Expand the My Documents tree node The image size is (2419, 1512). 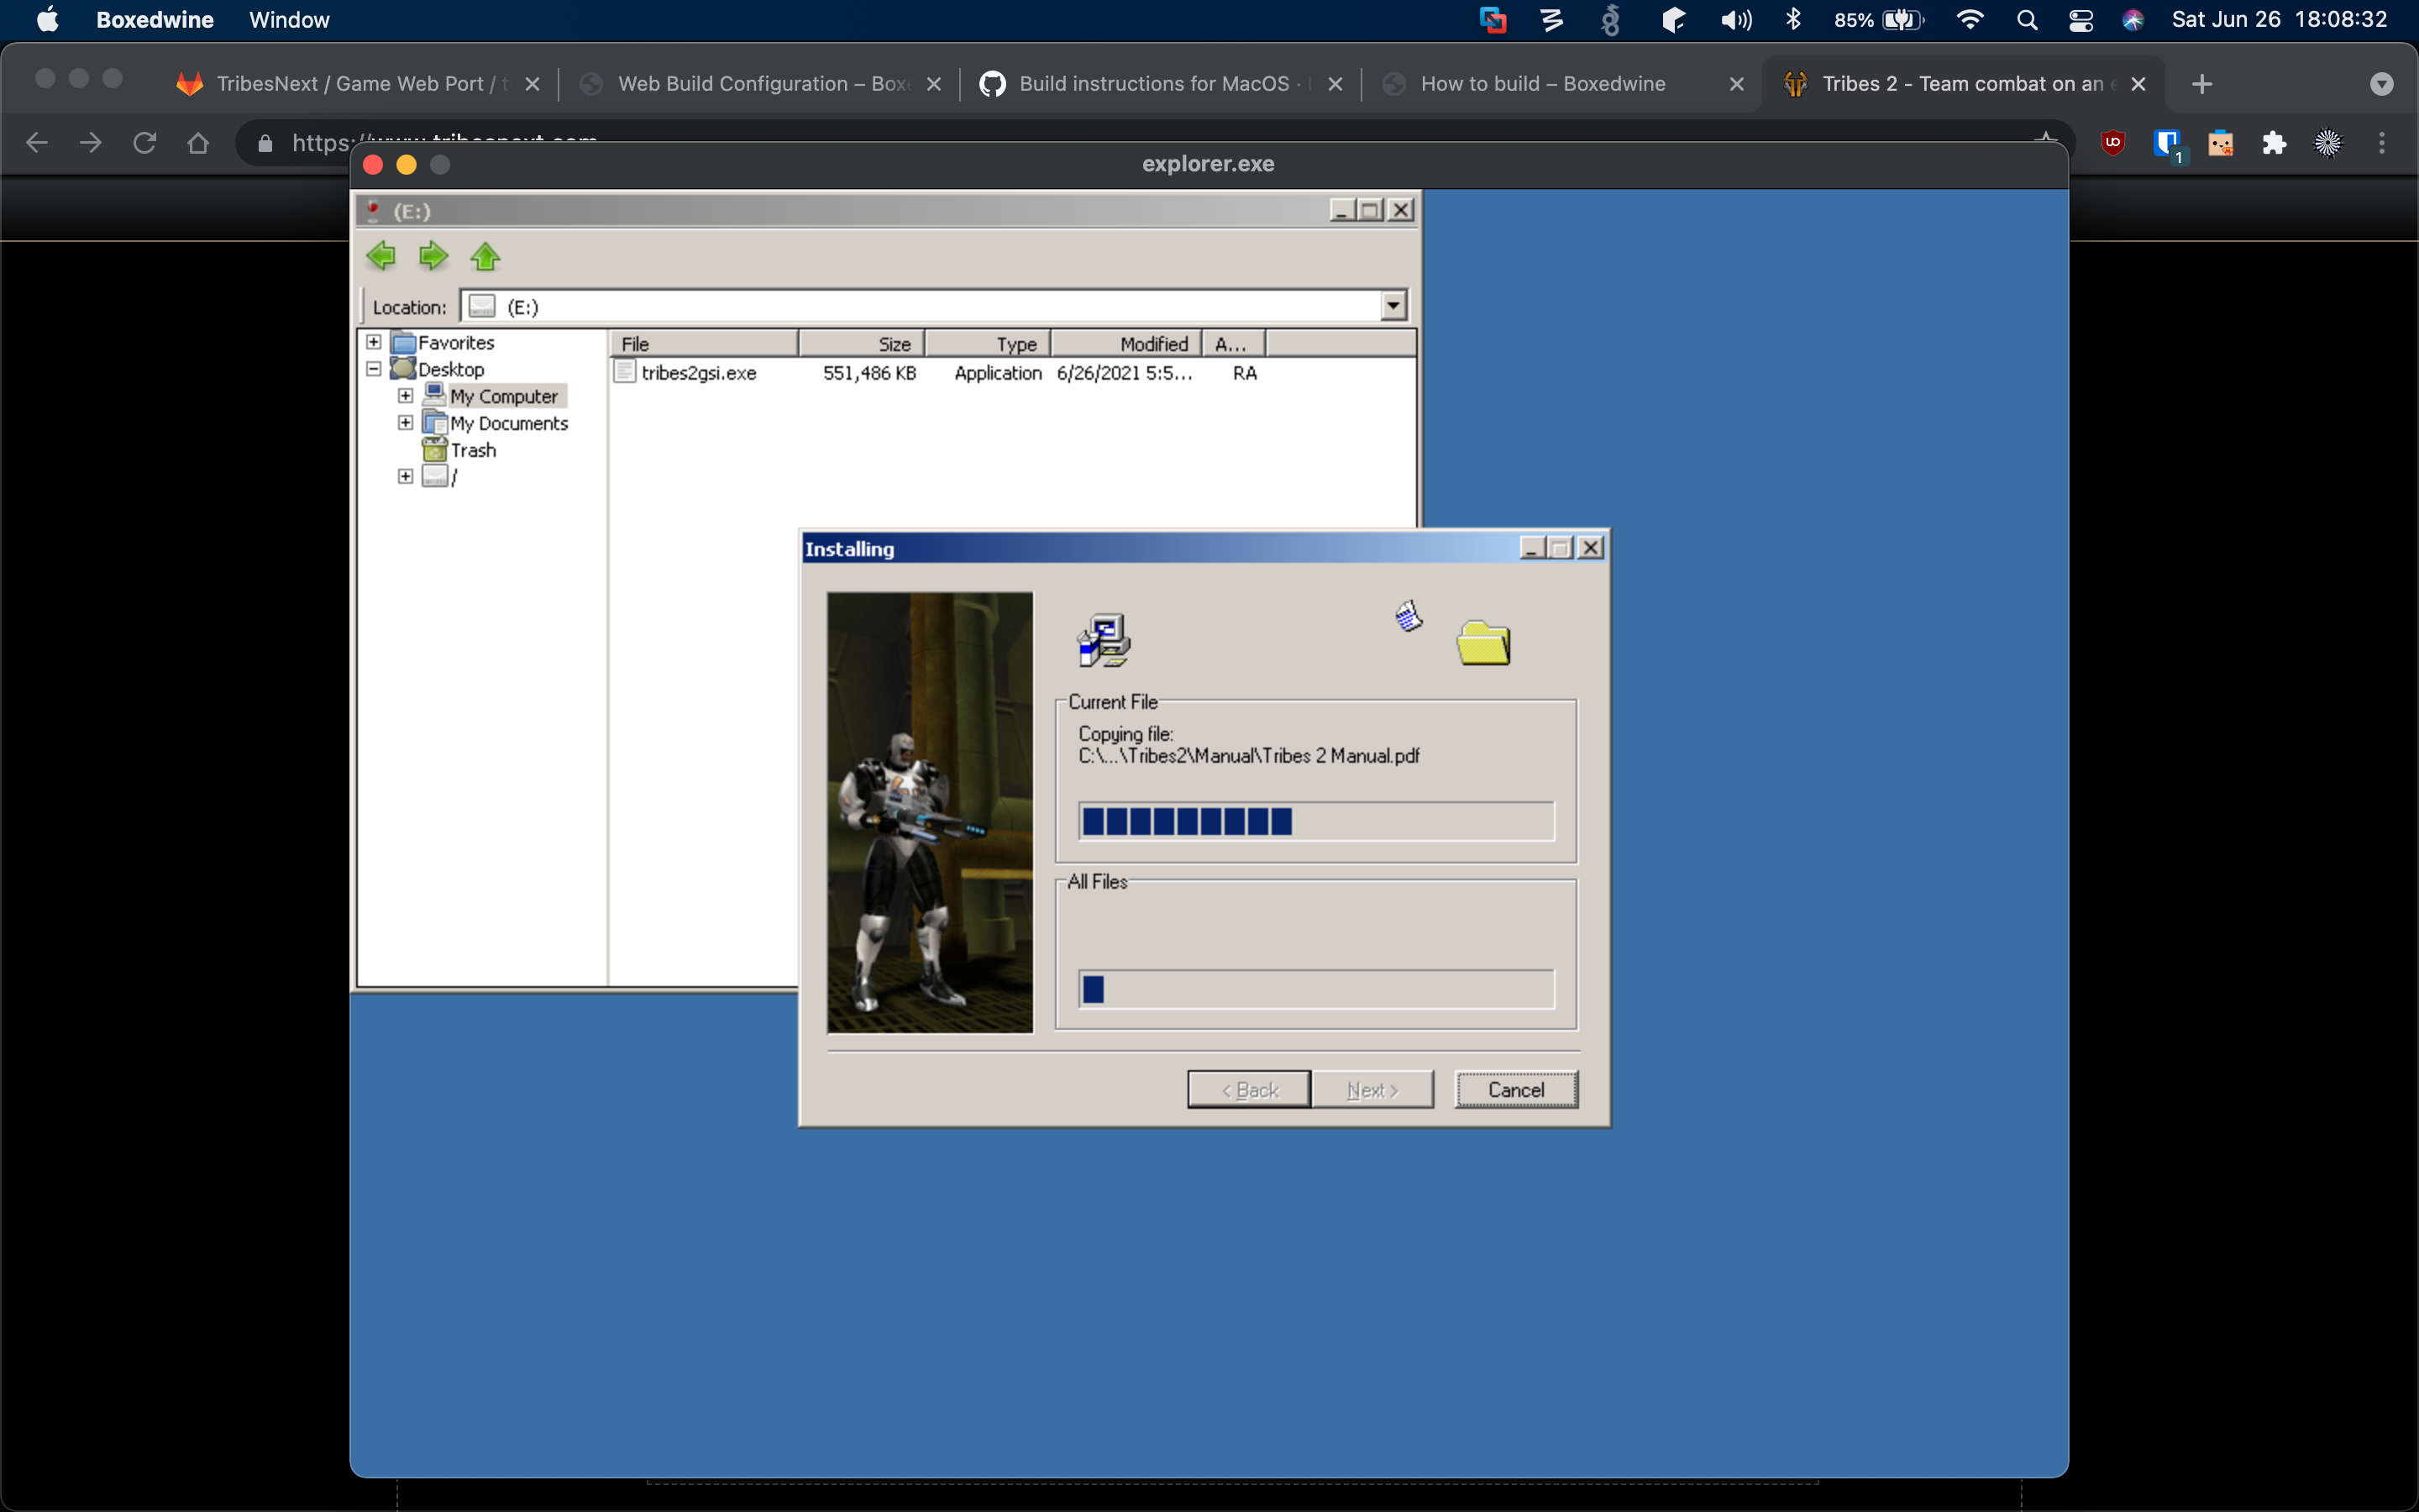406,423
